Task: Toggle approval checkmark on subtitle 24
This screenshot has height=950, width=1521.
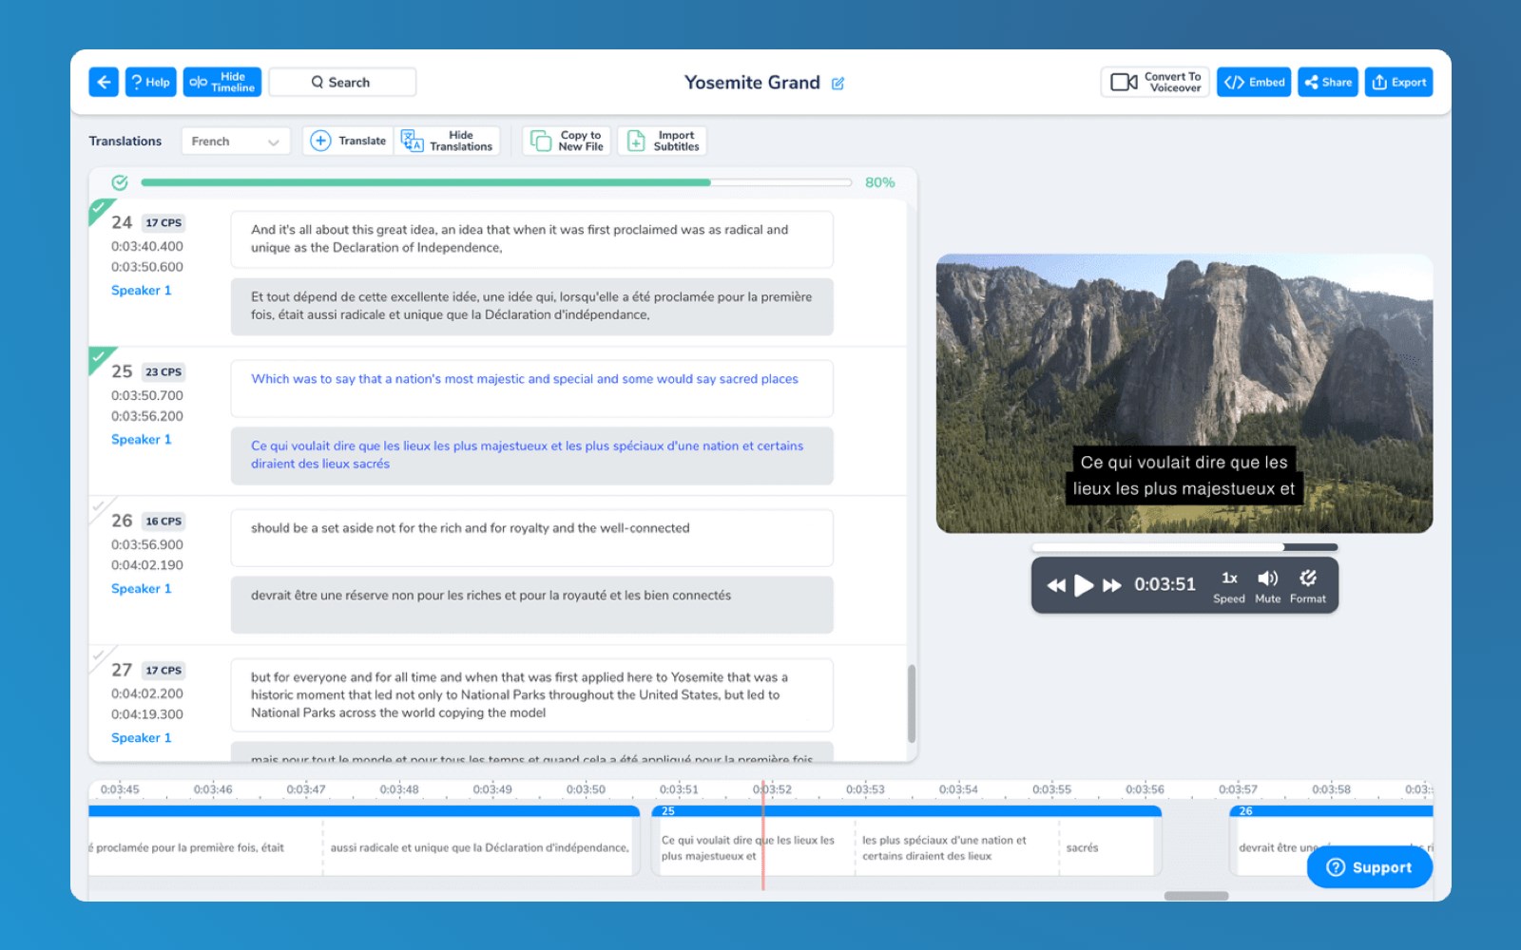Action: [99, 207]
